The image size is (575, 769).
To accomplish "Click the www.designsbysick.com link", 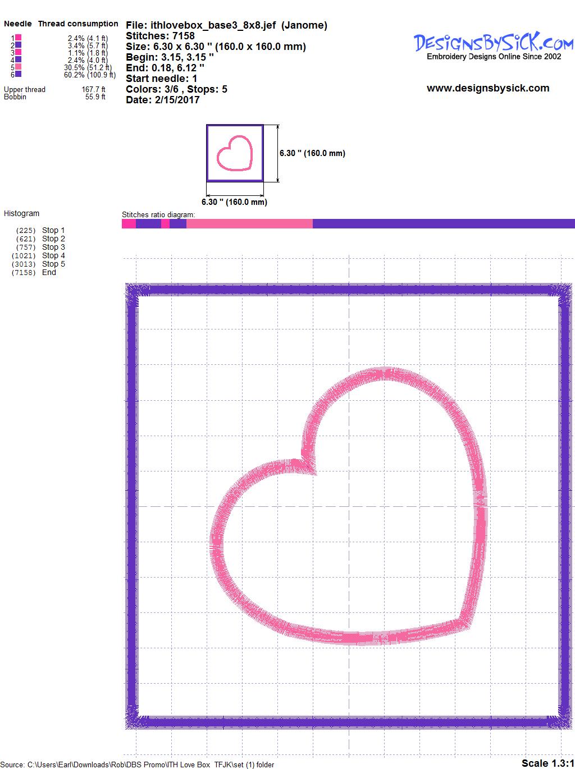I will 487,88.
